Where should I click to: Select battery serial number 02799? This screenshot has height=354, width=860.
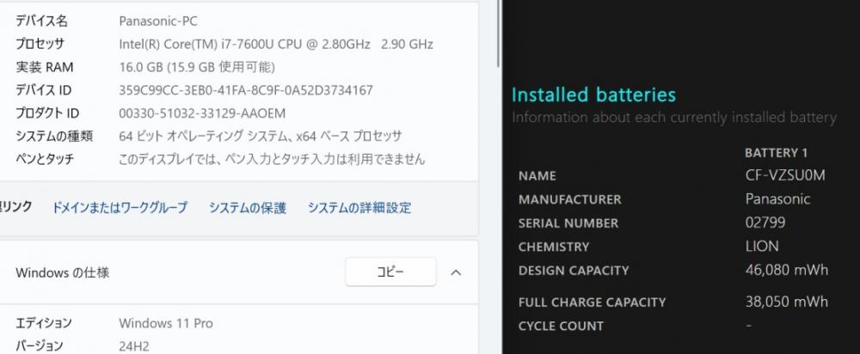click(765, 223)
